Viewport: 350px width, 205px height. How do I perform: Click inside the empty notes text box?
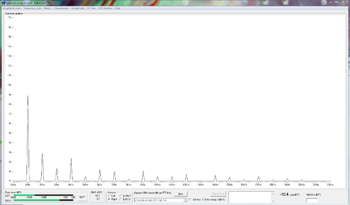[x=250, y=197]
